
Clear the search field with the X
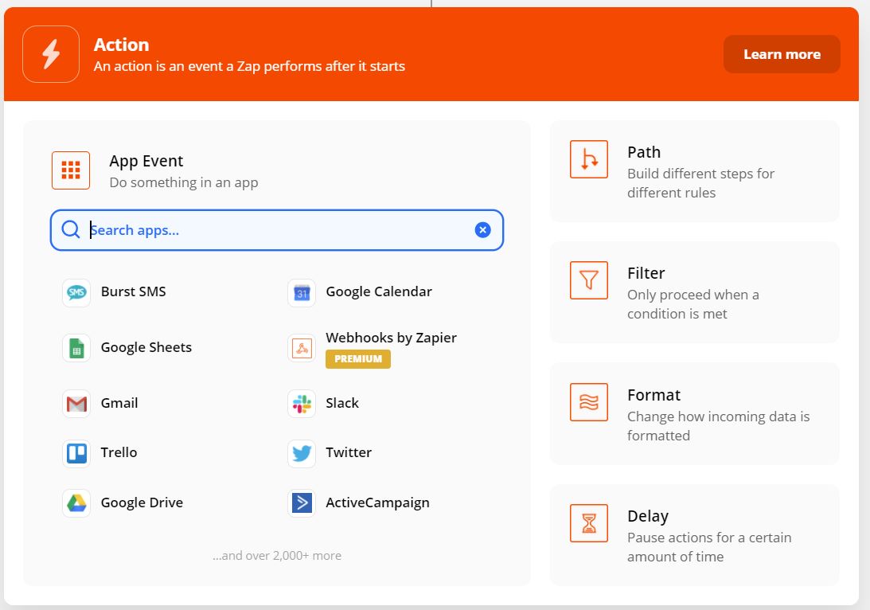click(x=482, y=230)
